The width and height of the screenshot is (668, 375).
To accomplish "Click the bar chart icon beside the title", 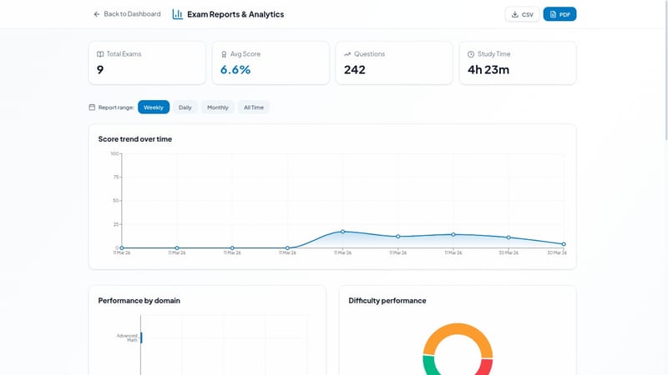I will coord(177,14).
